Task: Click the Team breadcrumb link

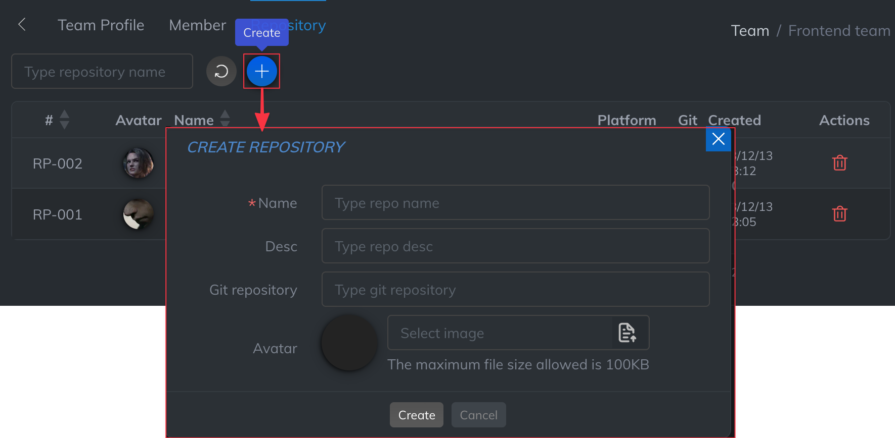Action: 750,31
